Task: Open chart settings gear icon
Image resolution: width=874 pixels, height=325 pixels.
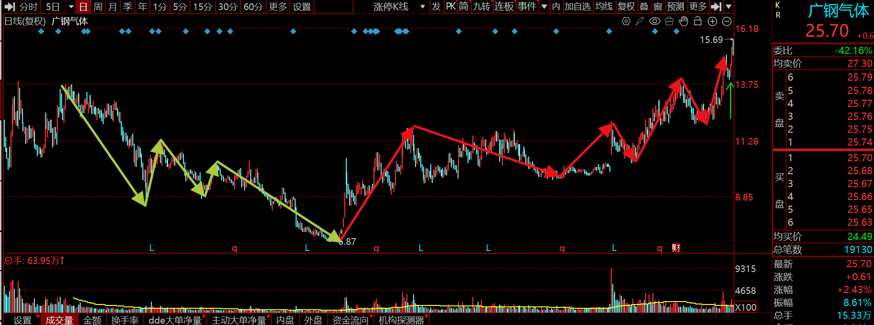Action: pos(626,21)
